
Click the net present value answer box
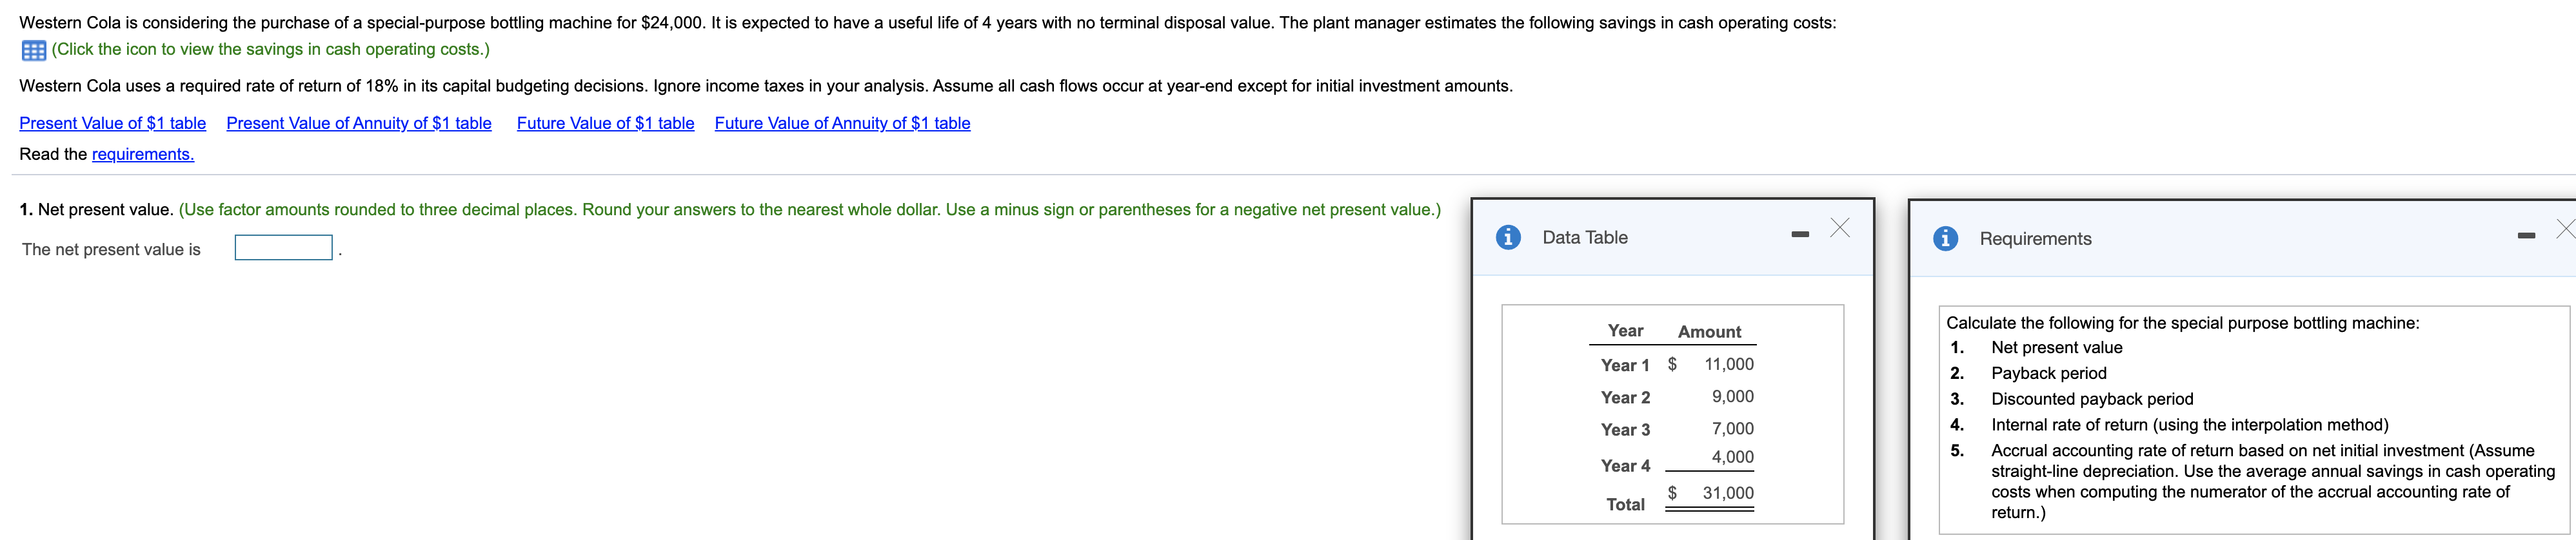(x=283, y=247)
